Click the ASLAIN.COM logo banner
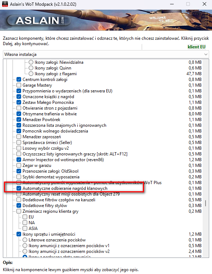The width and height of the screenshot is (212, 274). [x=39, y=20]
